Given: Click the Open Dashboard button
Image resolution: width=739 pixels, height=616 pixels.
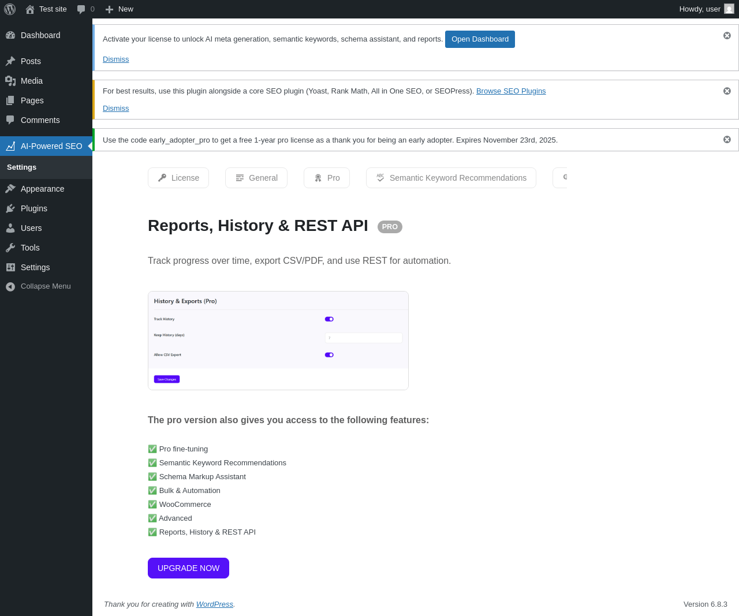Looking at the screenshot, I should coord(480,39).
